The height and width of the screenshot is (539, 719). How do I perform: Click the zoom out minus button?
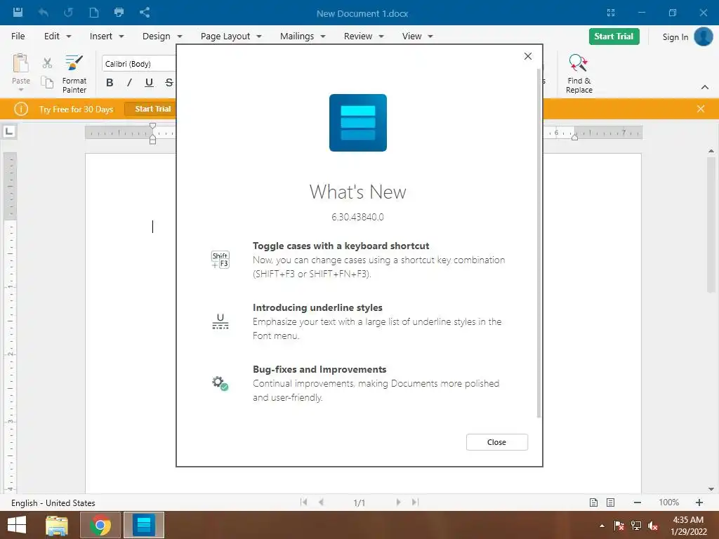(638, 503)
